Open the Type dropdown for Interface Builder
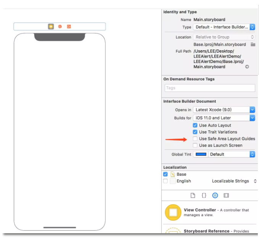The image size is (259, 242). pos(224,27)
